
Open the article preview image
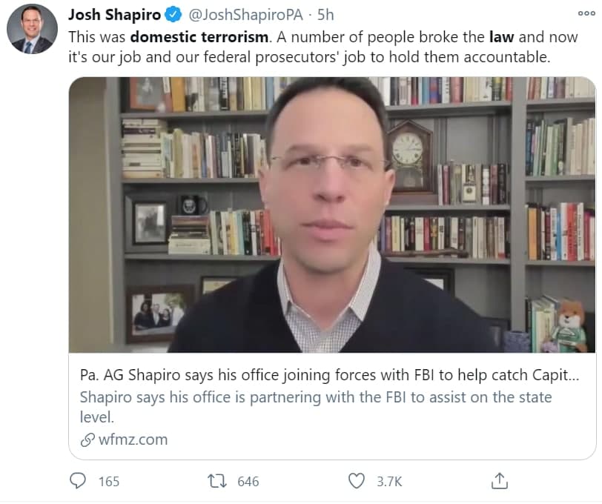point(332,215)
